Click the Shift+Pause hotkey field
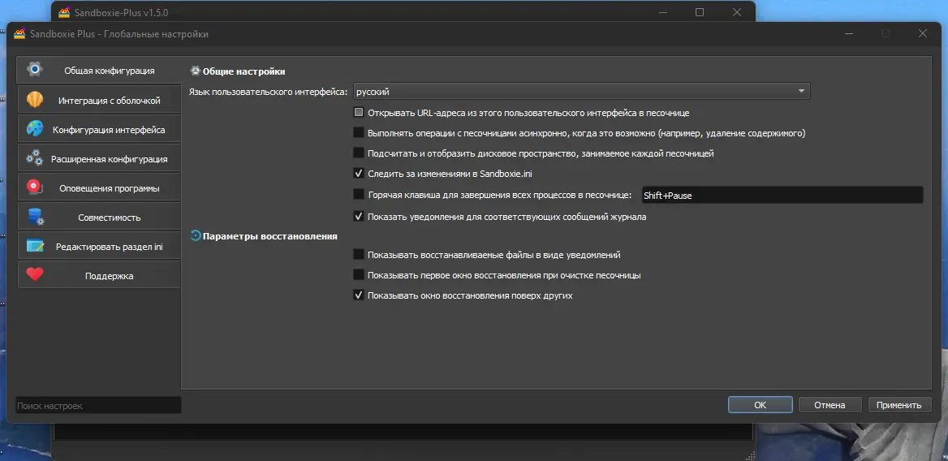The width and height of the screenshot is (948, 461). pos(782,195)
